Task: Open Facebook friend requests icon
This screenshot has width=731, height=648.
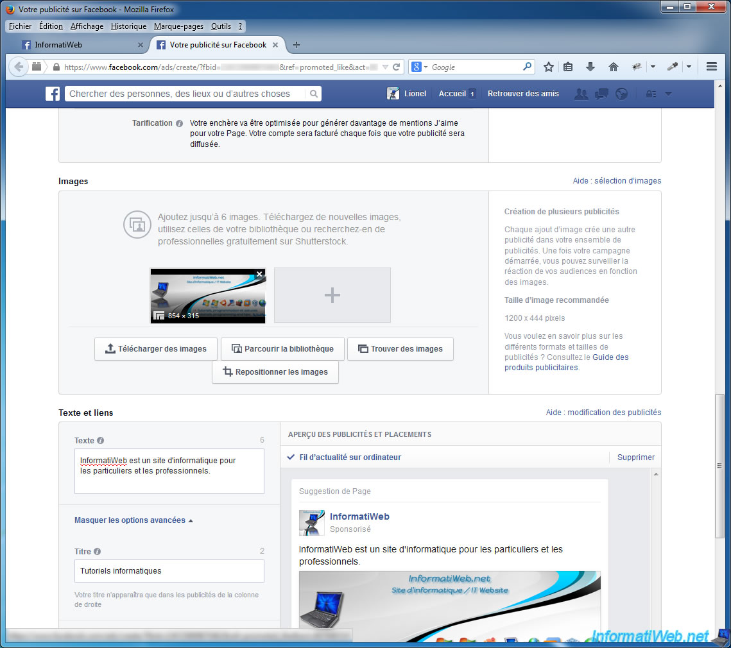Action: (581, 94)
